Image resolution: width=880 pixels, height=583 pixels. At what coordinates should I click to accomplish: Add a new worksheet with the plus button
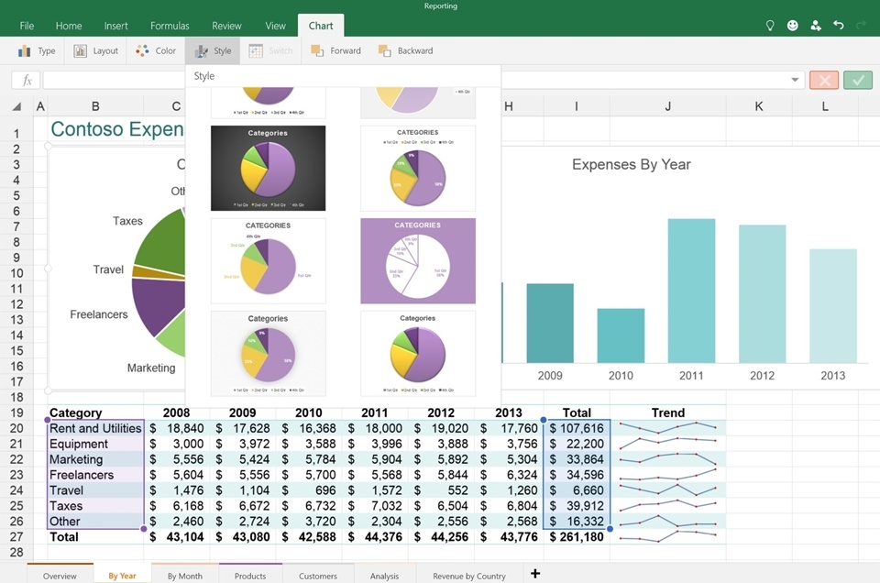pyautogui.click(x=535, y=573)
